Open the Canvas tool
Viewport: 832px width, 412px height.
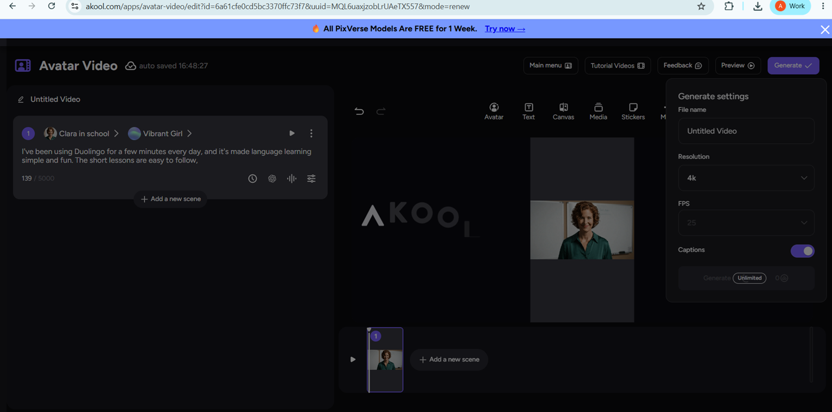tap(563, 111)
